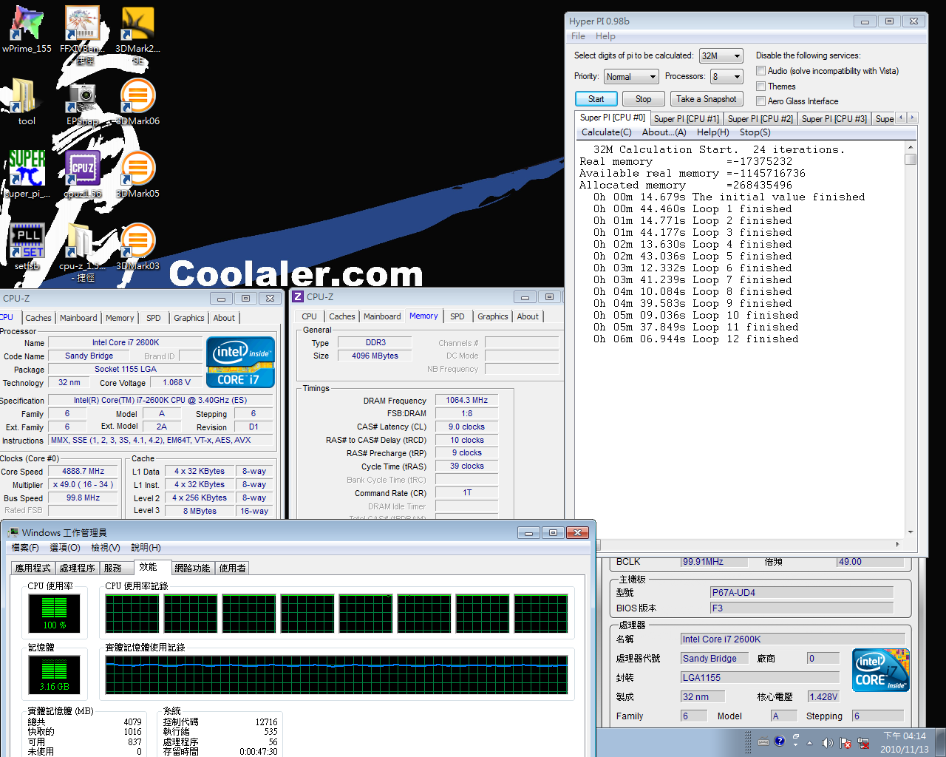Select Mainboard tab in CPU-Z processor window
The width and height of the screenshot is (946, 757).
coord(78,318)
